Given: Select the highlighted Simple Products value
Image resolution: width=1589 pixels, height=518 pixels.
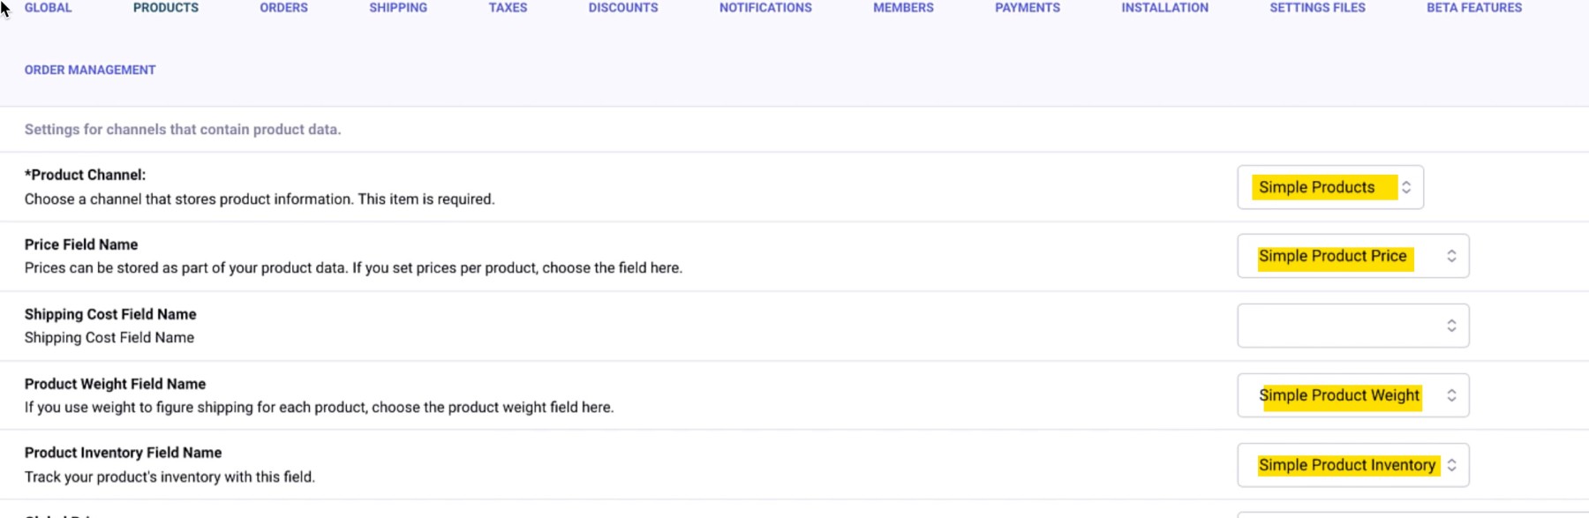Looking at the screenshot, I should [1315, 187].
